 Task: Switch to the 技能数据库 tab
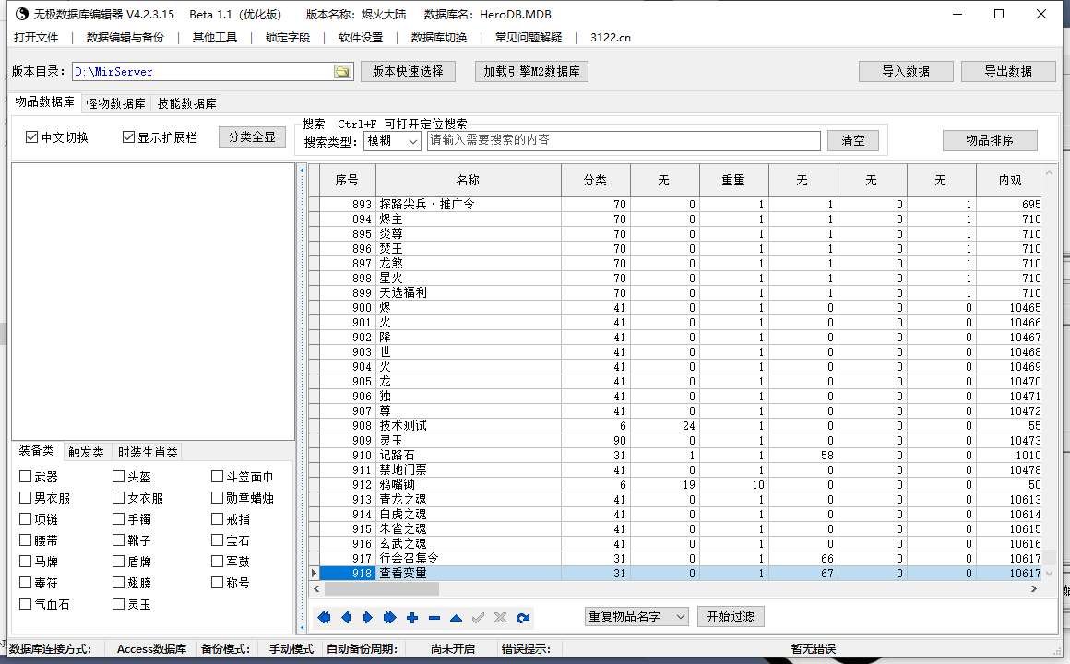tap(186, 103)
